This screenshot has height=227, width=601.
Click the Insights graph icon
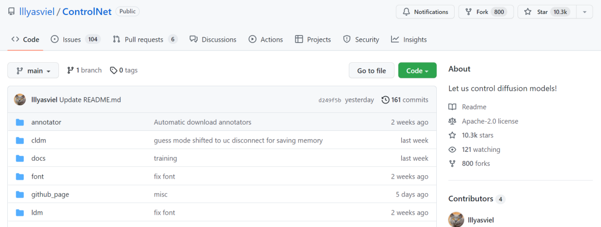395,40
